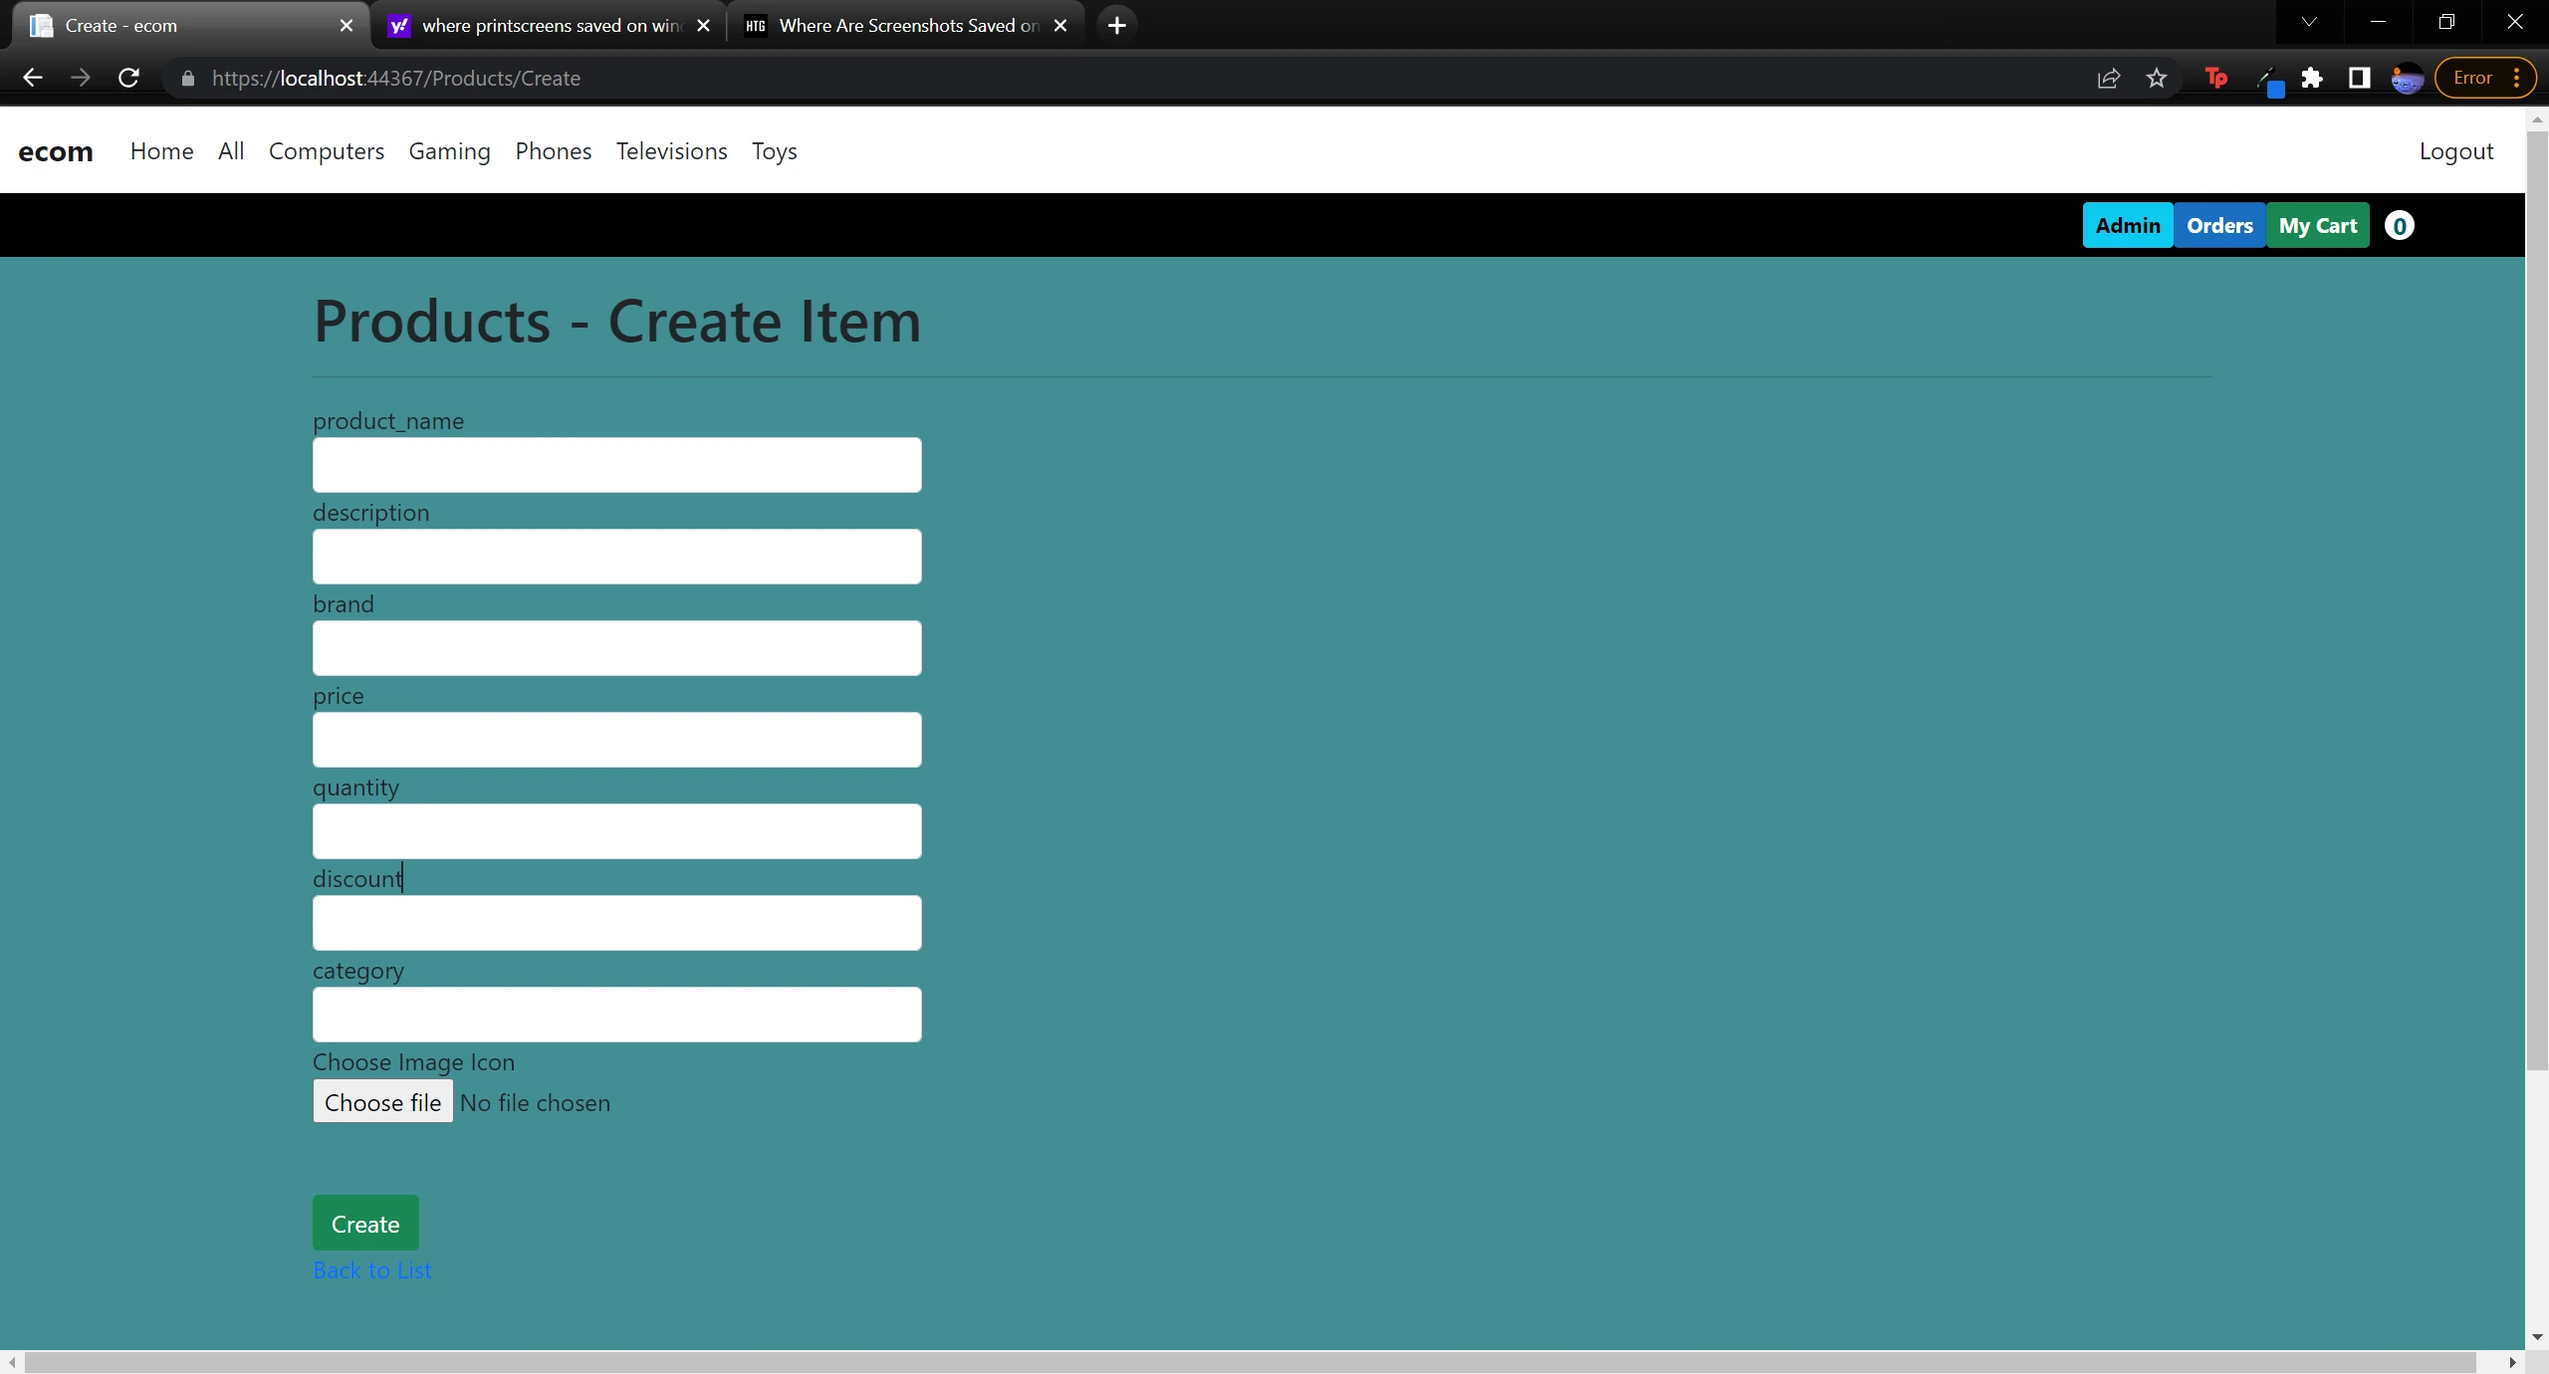
Task: Click the Create button
Action: [x=364, y=1223]
